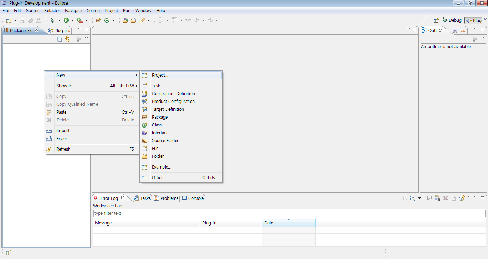Open dropdown arrow next to Debug toolbar icon
The width and height of the screenshot is (488, 259).
[59, 20]
